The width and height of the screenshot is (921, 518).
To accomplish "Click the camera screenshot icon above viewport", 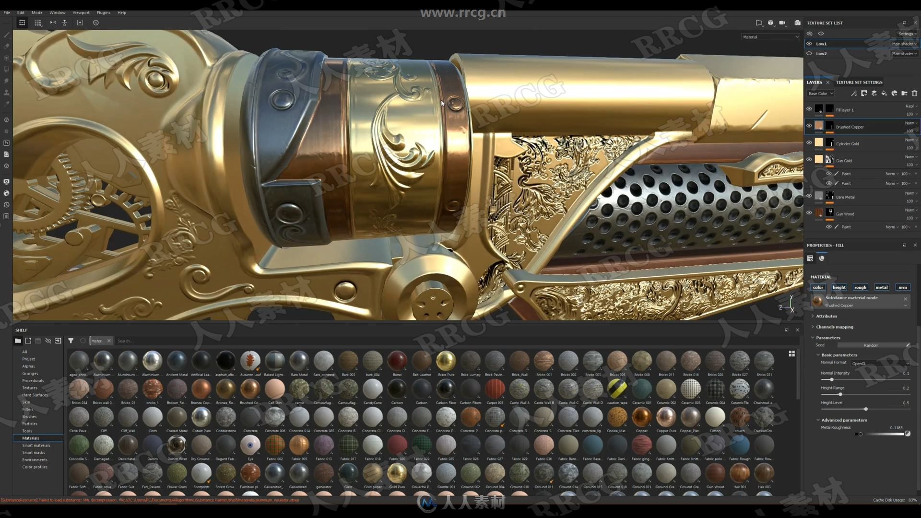I will [x=797, y=23].
